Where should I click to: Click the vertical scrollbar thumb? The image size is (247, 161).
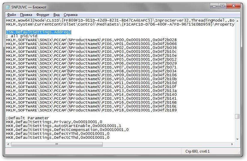(x=237, y=116)
